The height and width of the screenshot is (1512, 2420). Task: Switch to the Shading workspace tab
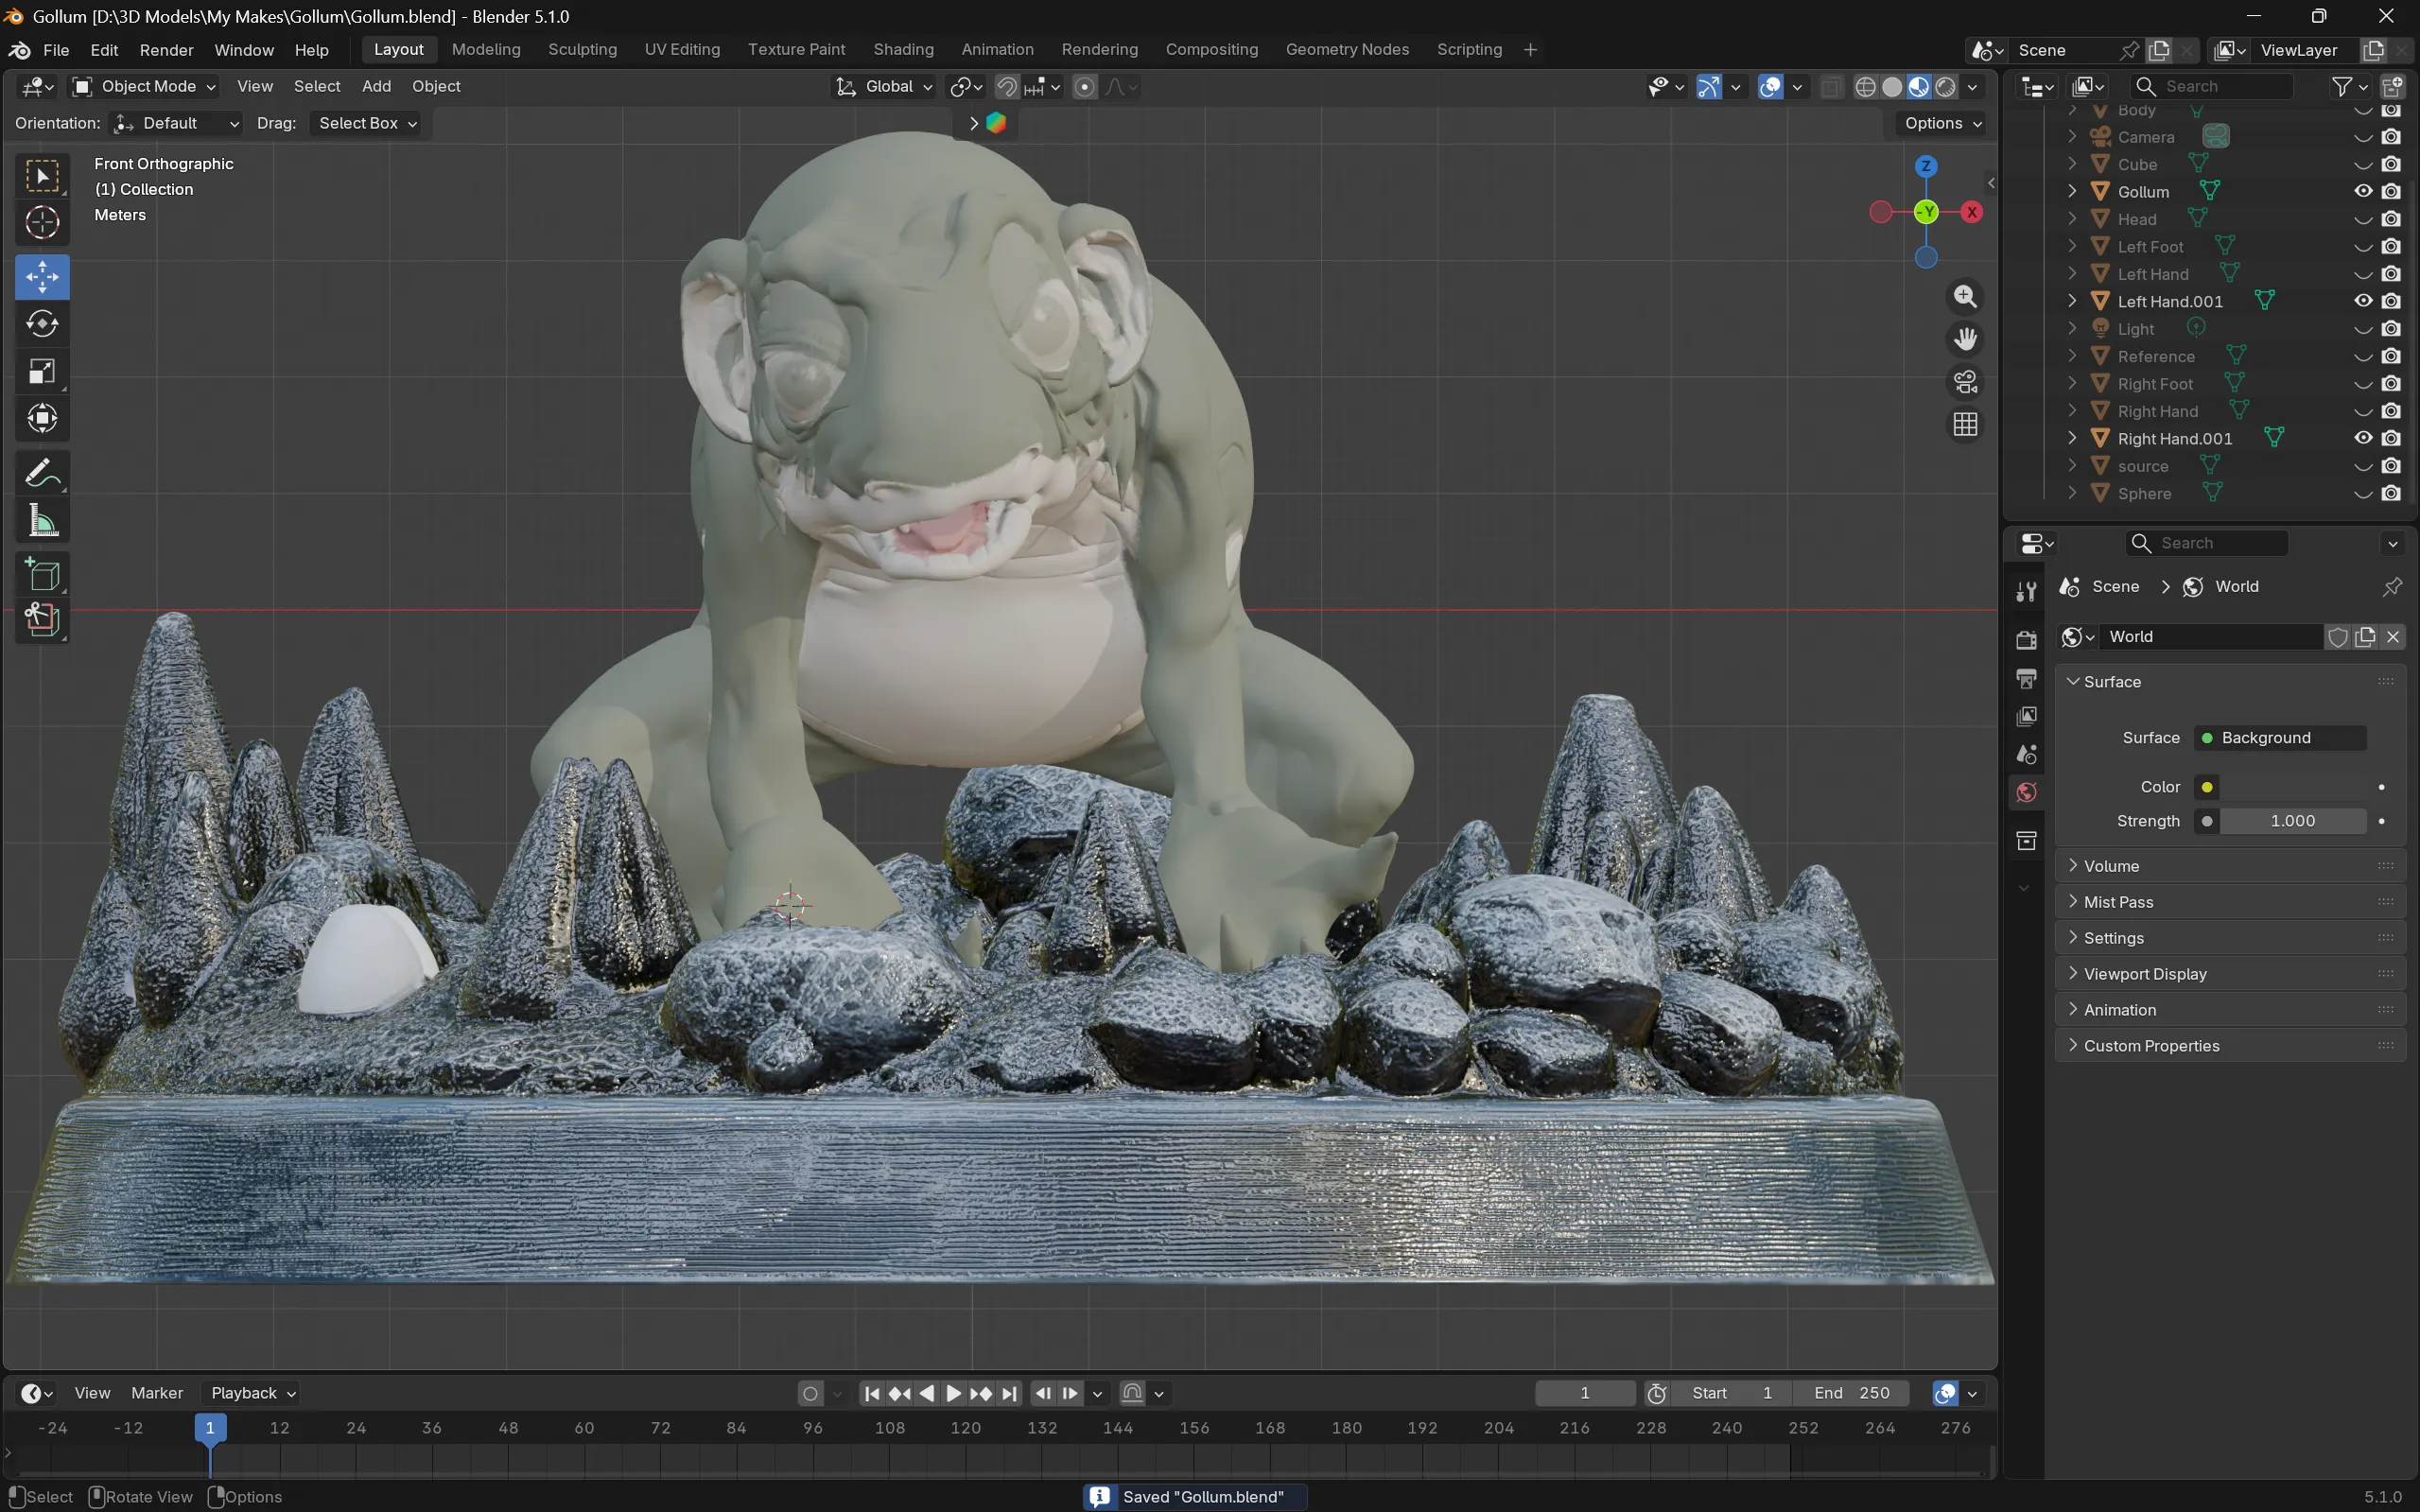pos(903,50)
